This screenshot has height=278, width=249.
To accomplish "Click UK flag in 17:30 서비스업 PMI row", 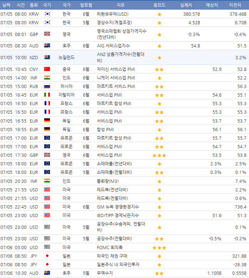I will [47, 155].
